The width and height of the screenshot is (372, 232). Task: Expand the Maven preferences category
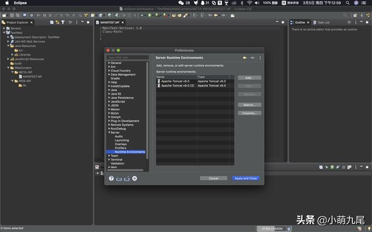point(109,109)
